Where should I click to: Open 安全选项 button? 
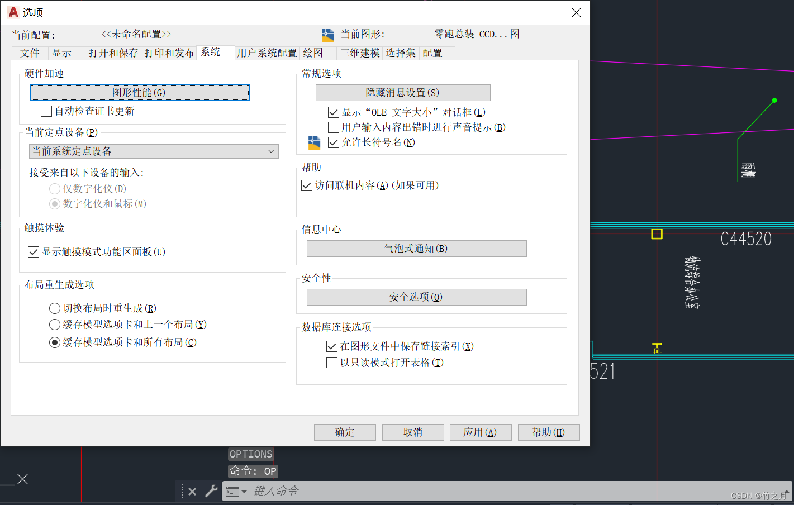[416, 297]
